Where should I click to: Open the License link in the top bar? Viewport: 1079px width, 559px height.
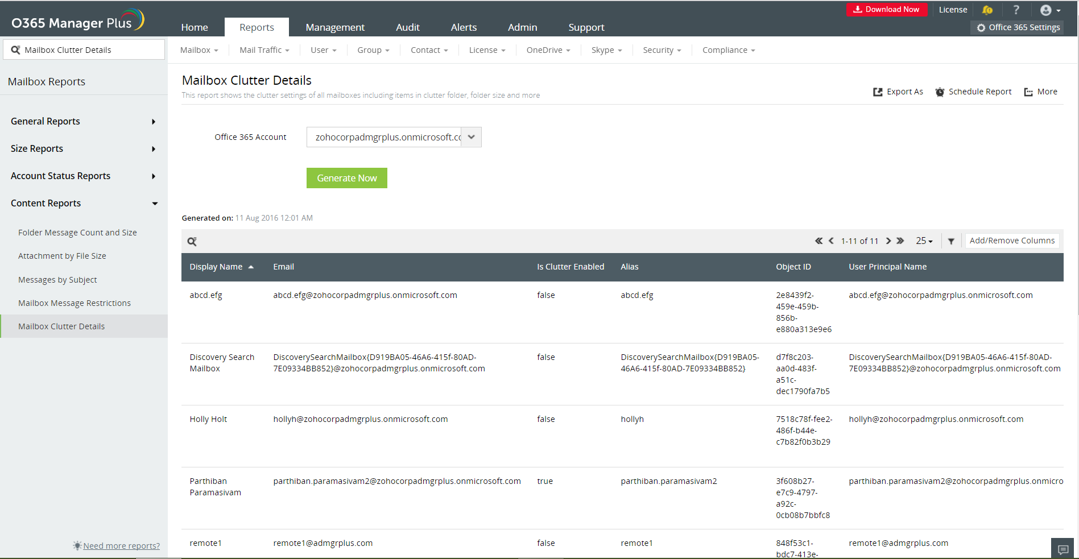(x=953, y=10)
